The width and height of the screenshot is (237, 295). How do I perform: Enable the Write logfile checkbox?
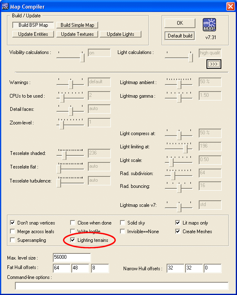point(73,232)
